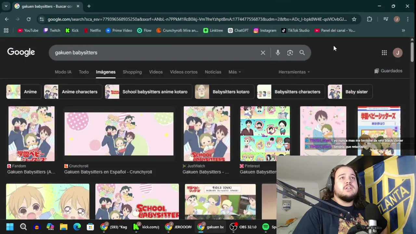The image size is (416, 234).
Task: Open the Twitch bookmark
Action: [52, 31]
